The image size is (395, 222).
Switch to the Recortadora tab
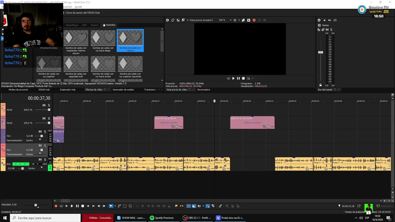tap(204, 90)
